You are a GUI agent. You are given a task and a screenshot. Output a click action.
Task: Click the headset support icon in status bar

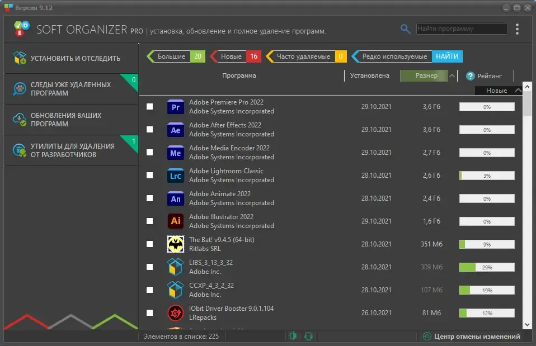tap(308, 336)
